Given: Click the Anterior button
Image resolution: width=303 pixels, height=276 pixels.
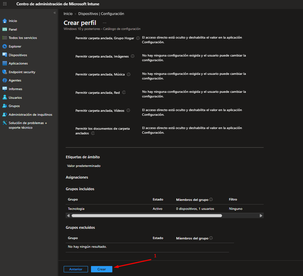Looking at the screenshot, I should (x=76, y=269).
